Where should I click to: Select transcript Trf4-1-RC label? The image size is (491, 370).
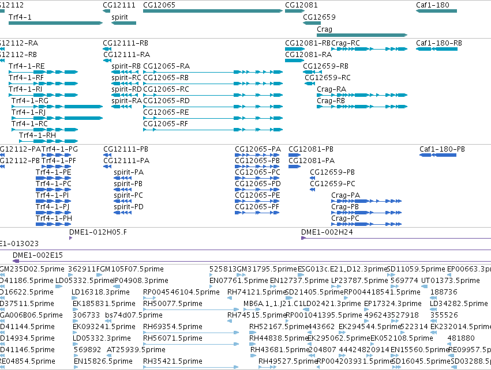29,124
